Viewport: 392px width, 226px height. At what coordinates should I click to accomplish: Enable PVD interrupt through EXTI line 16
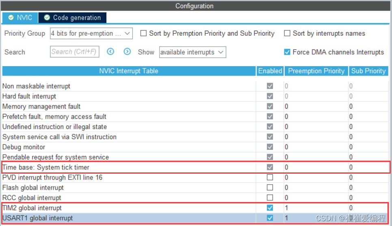[x=270, y=177]
